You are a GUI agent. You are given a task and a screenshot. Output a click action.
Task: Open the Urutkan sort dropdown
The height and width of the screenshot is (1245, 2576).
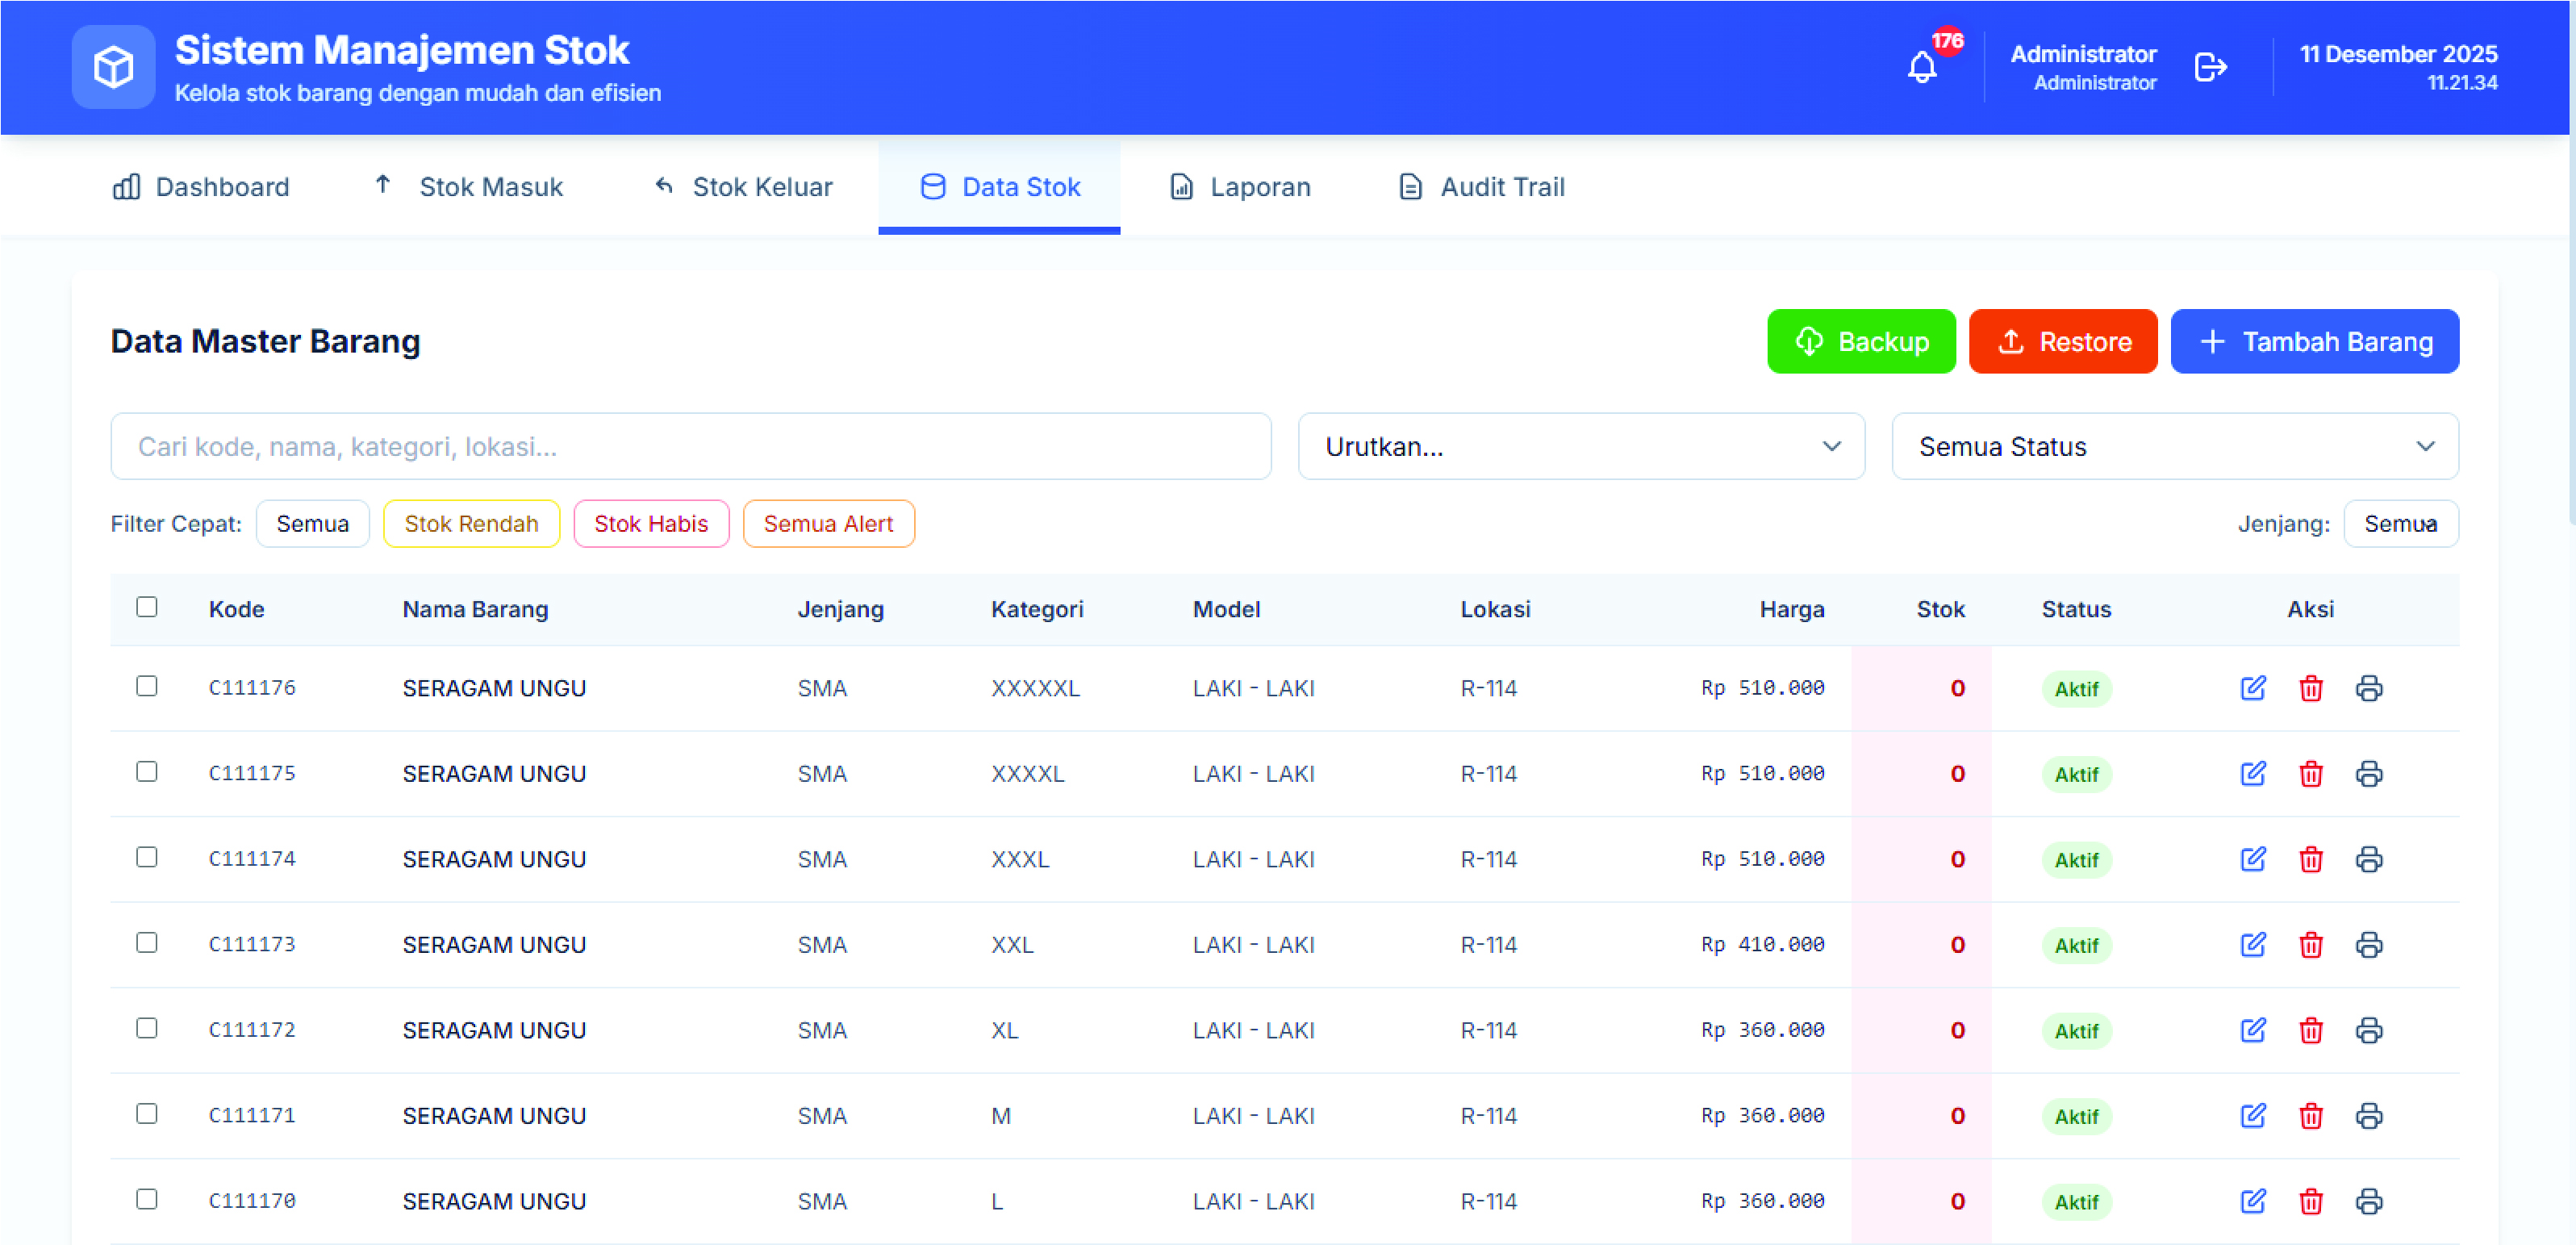(x=1580, y=446)
